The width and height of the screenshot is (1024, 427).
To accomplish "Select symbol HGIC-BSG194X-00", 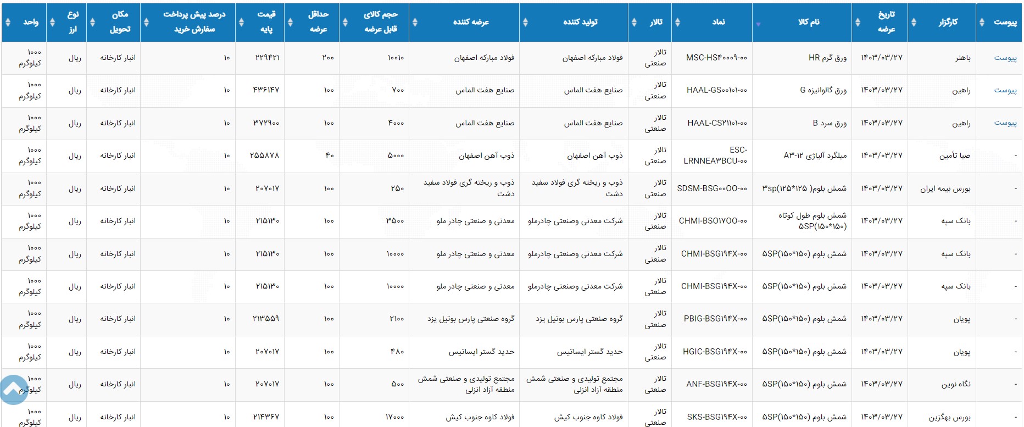I will coord(715,352).
